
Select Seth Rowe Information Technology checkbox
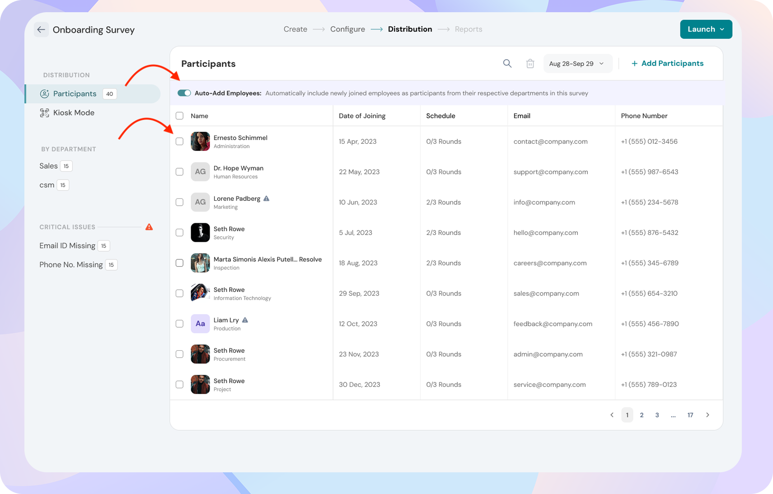[x=179, y=293]
